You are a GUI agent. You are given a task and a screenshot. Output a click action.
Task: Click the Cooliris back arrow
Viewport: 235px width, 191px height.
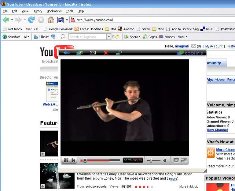point(66,53)
